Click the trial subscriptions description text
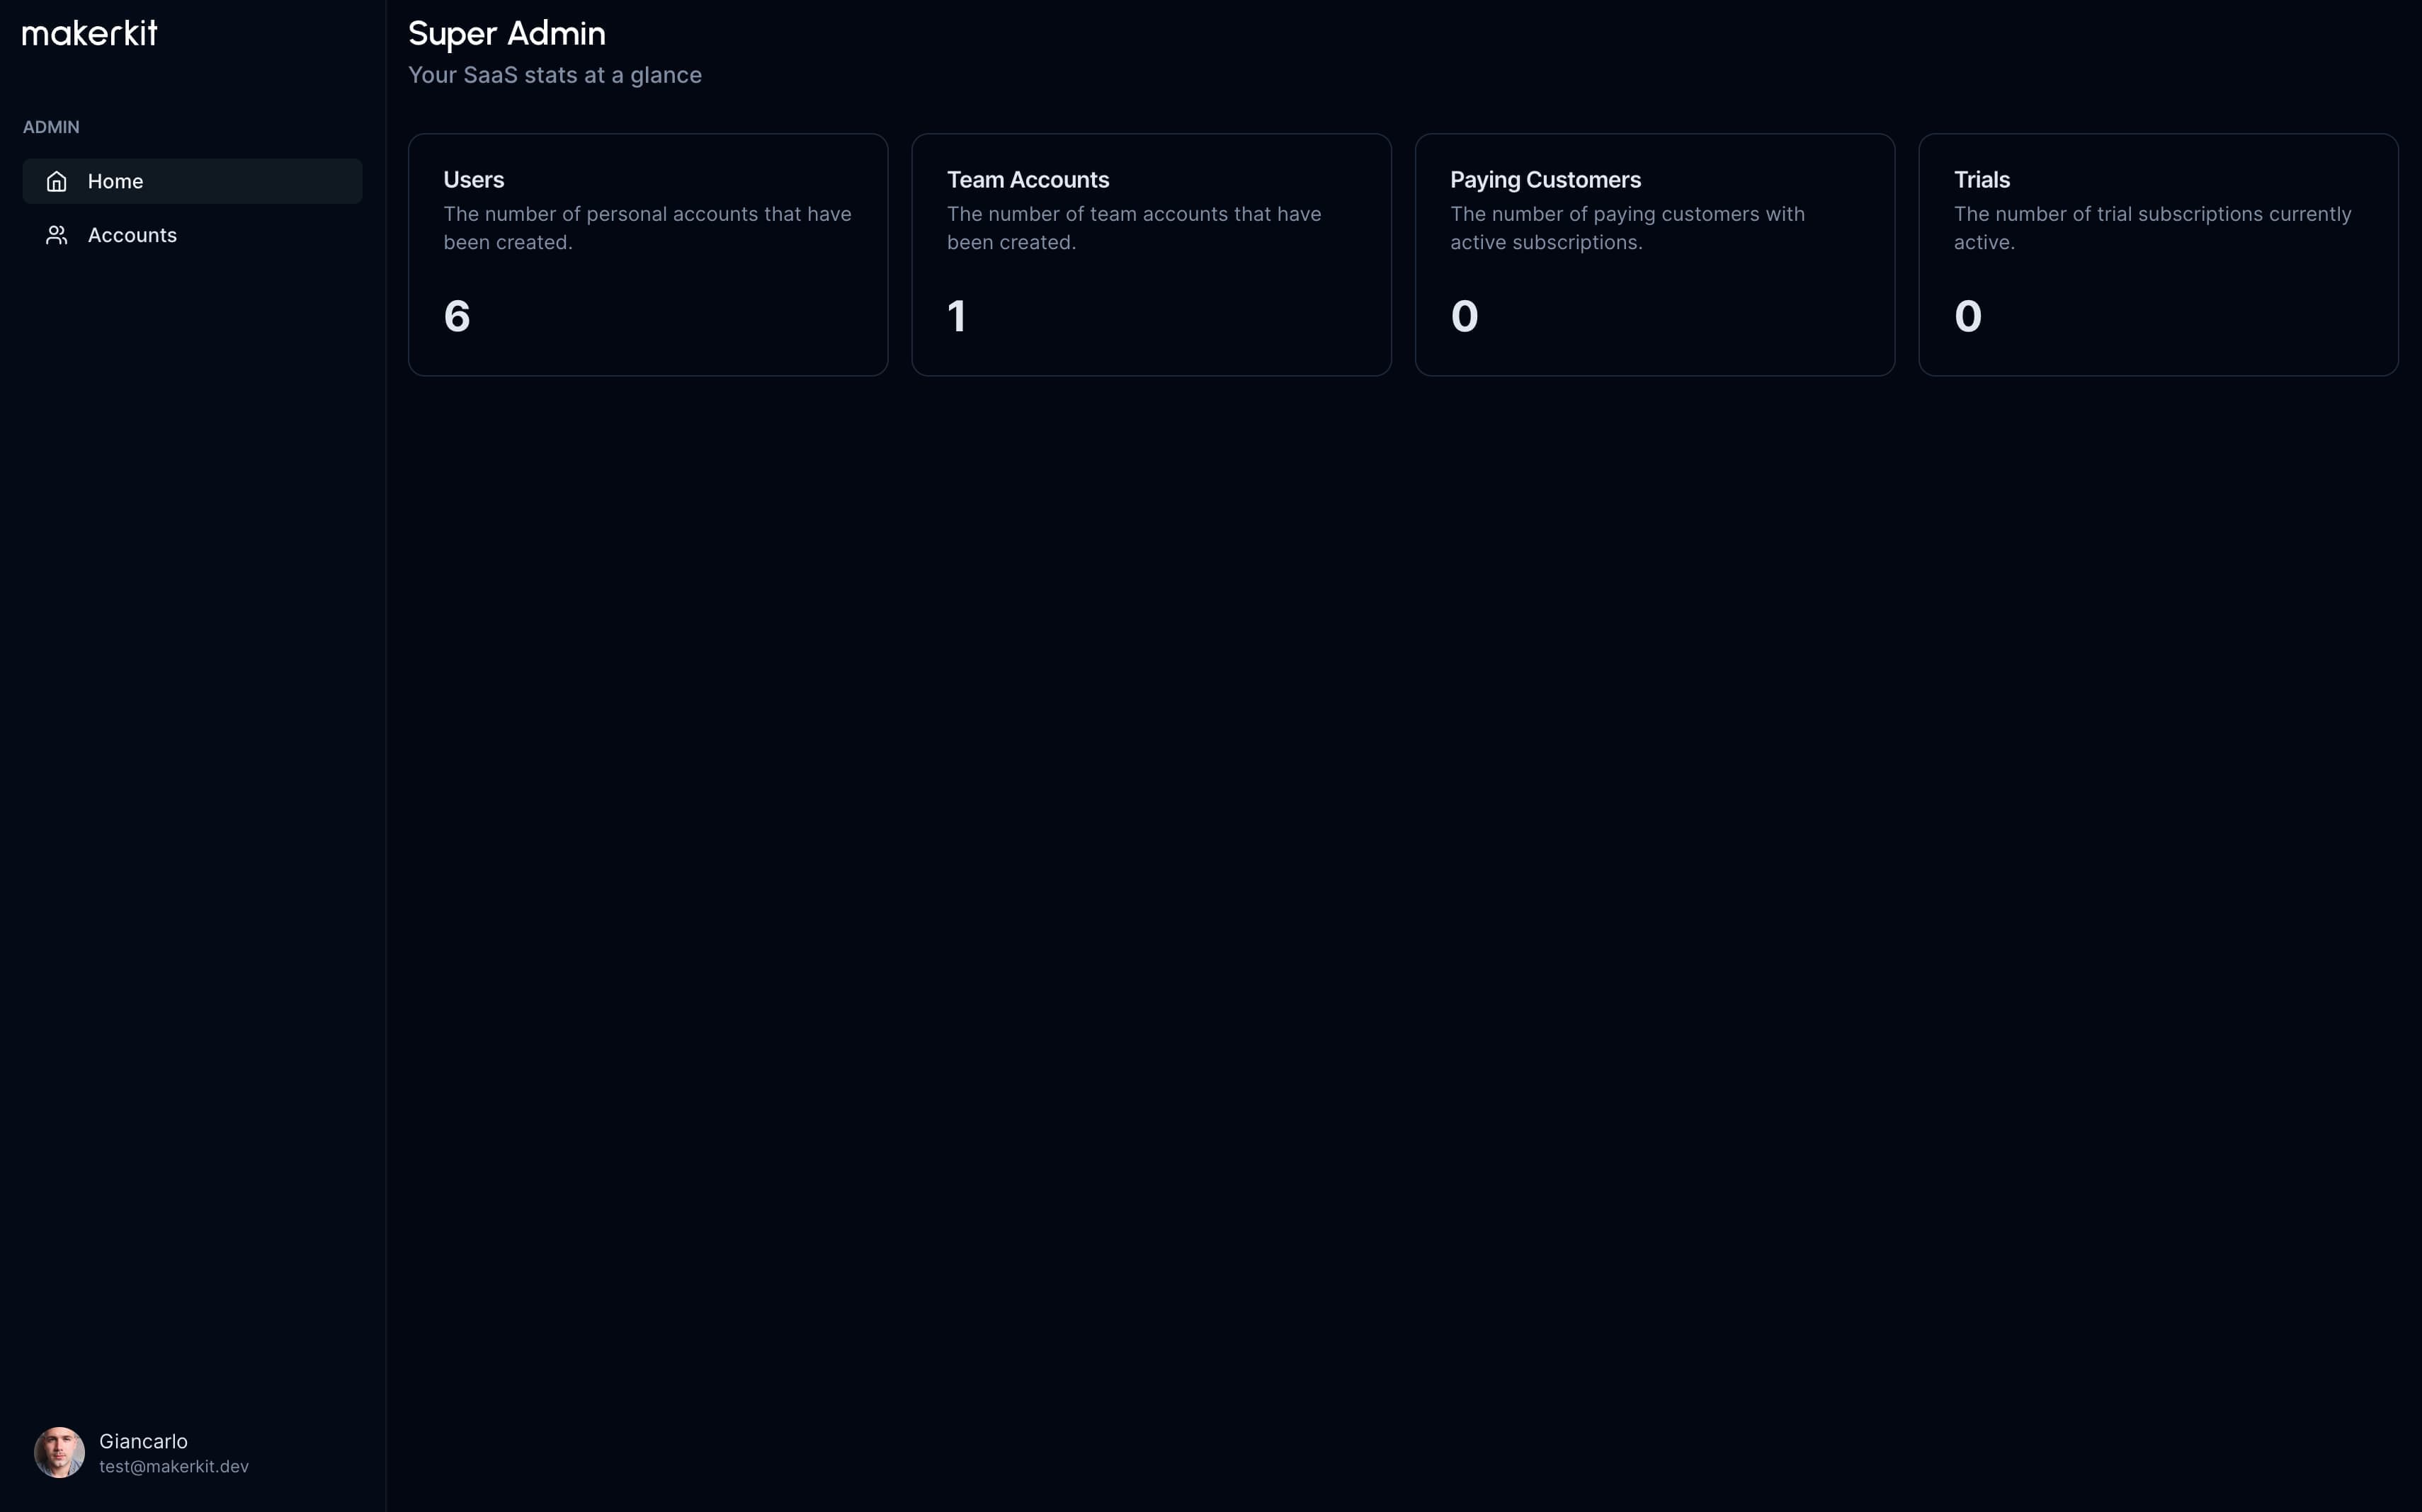 click(x=2152, y=227)
